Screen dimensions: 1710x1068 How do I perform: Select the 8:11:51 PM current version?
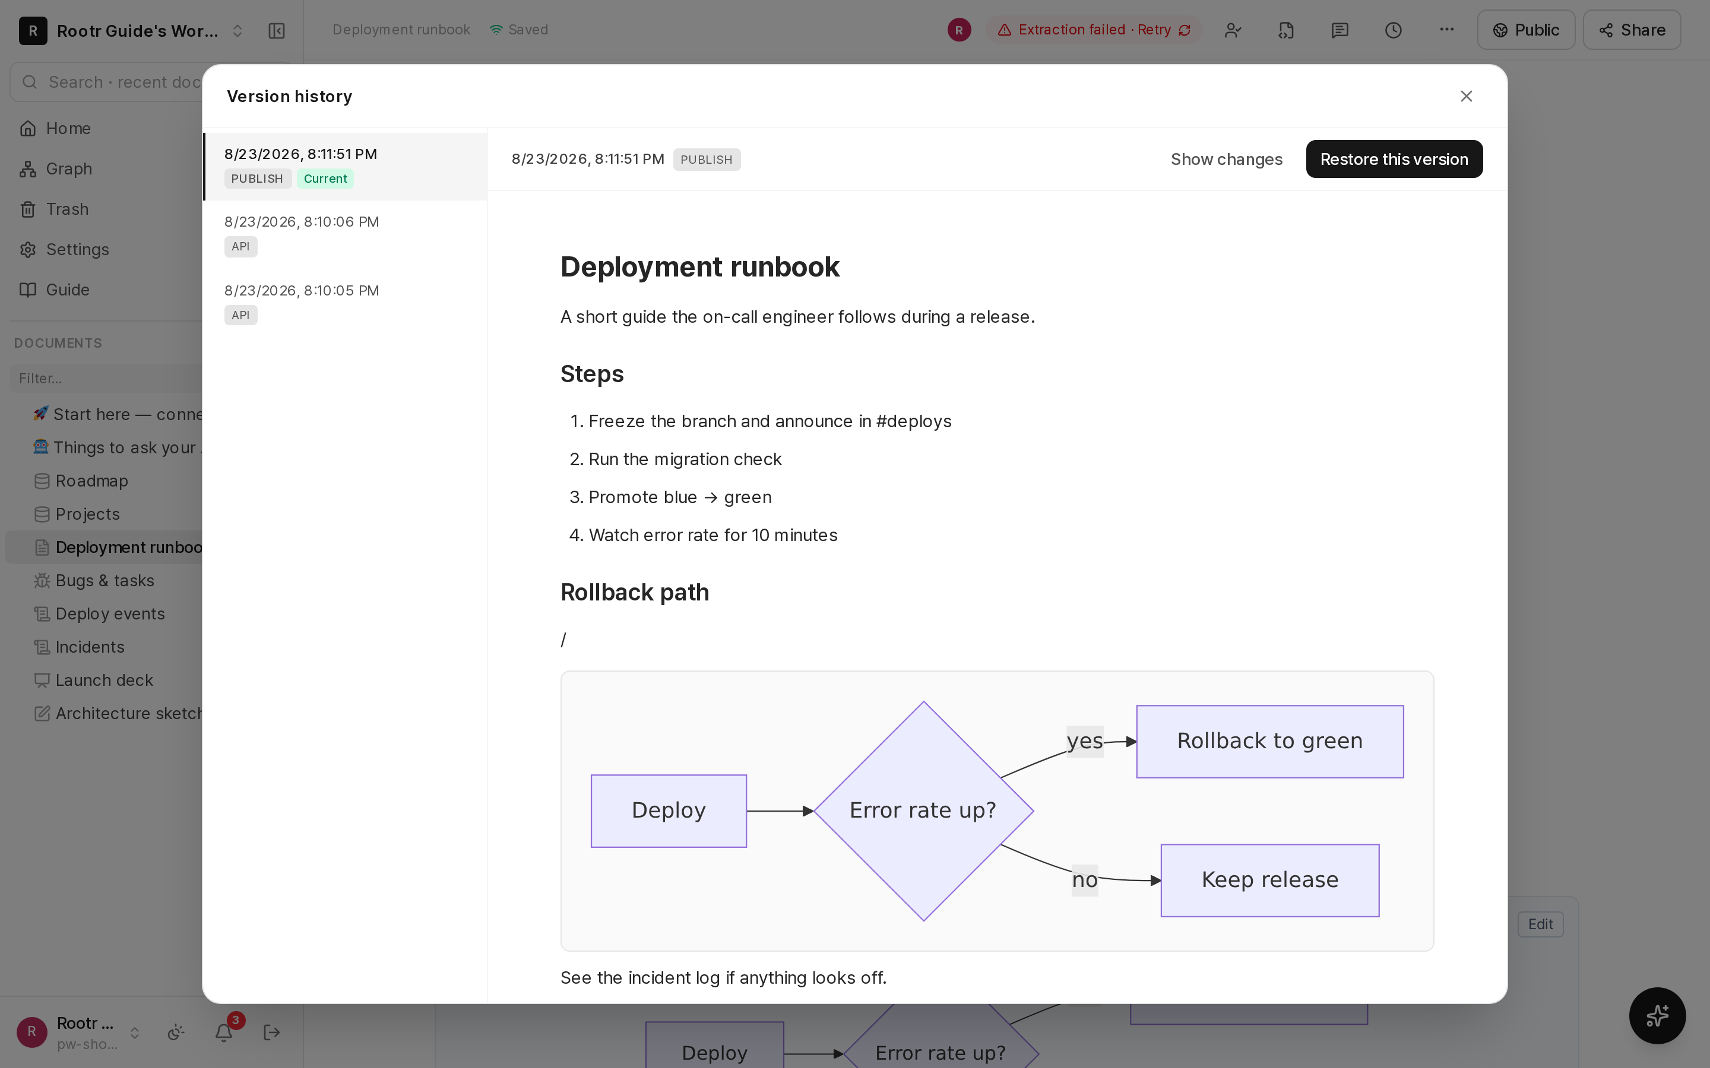[x=346, y=166]
